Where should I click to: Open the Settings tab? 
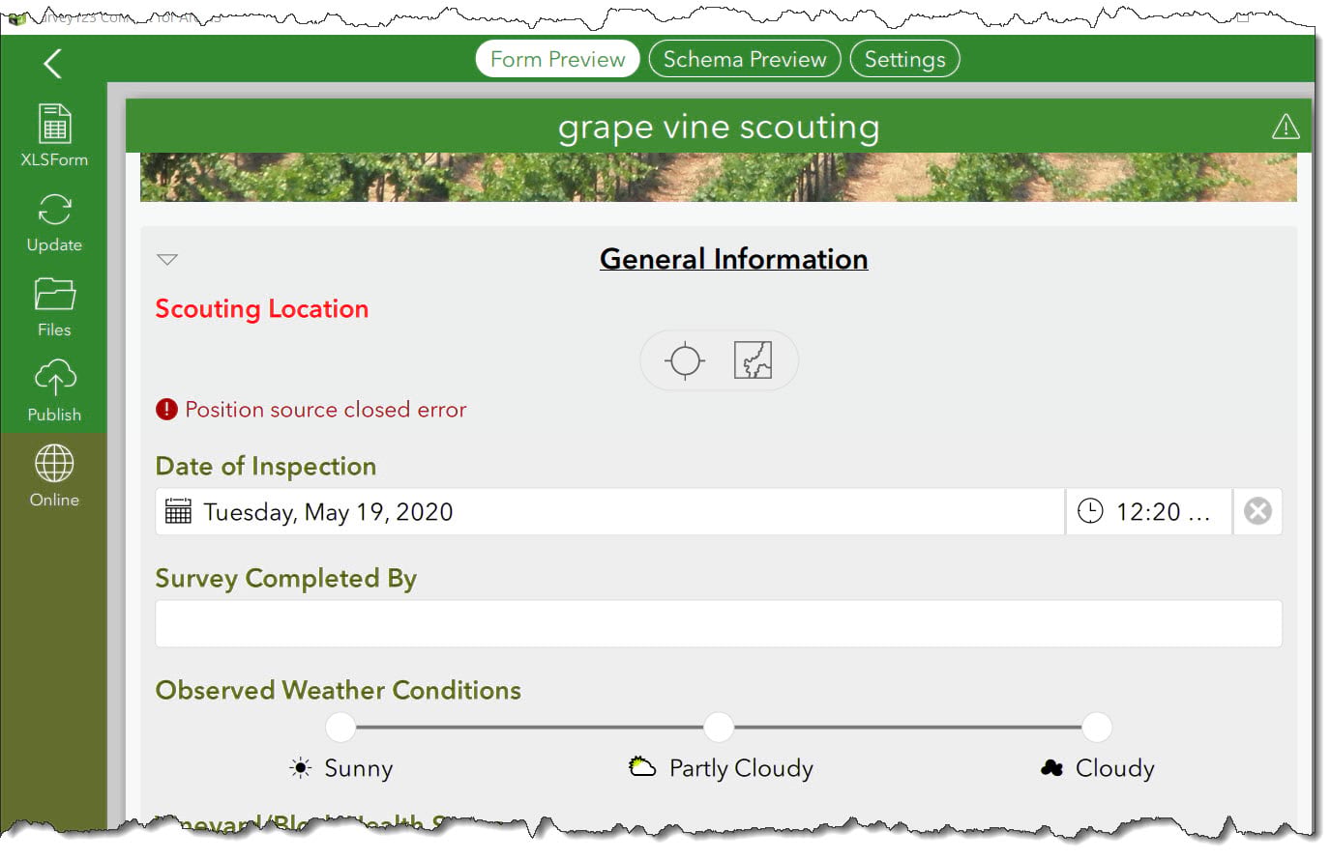[x=904, y=59]
